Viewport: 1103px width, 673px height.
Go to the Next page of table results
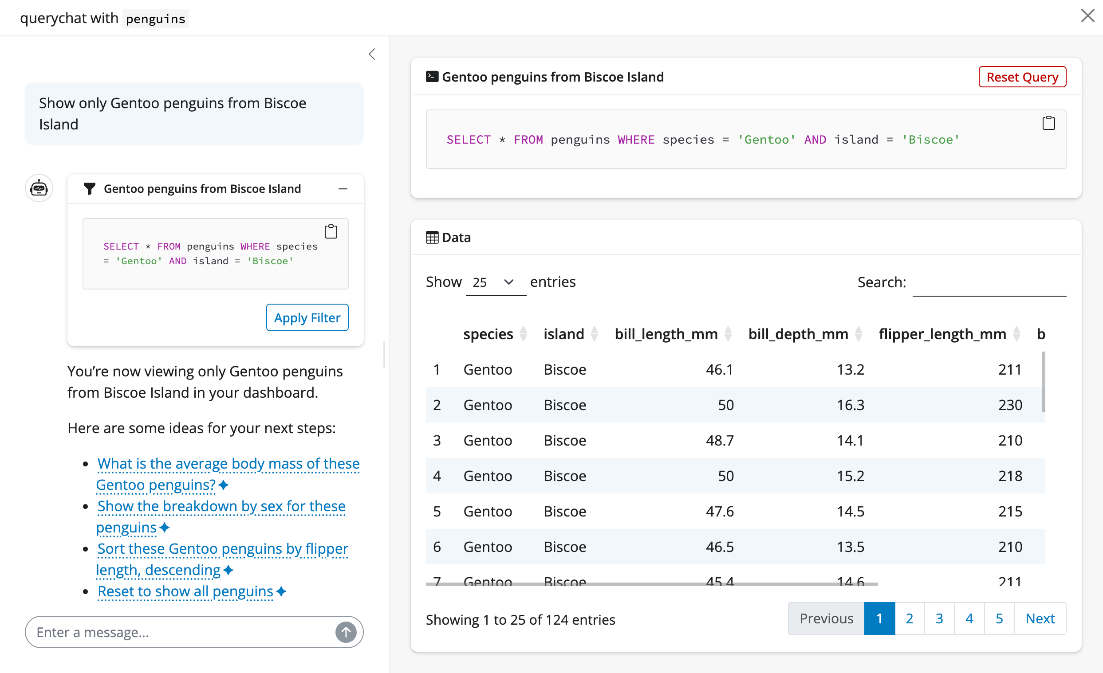click(x=1040, y=618)
